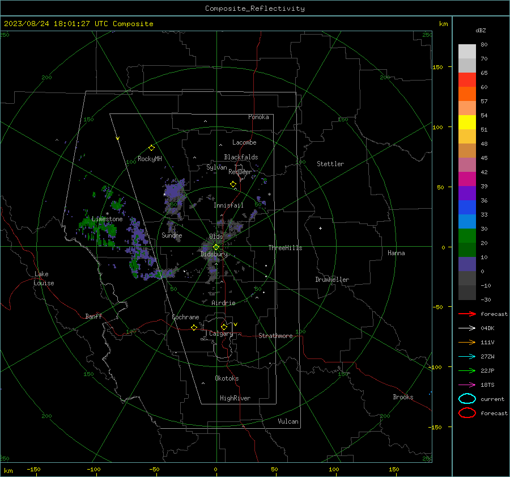Click the Hanna town label
Screen dimensions: 510x477
[396, 253]
